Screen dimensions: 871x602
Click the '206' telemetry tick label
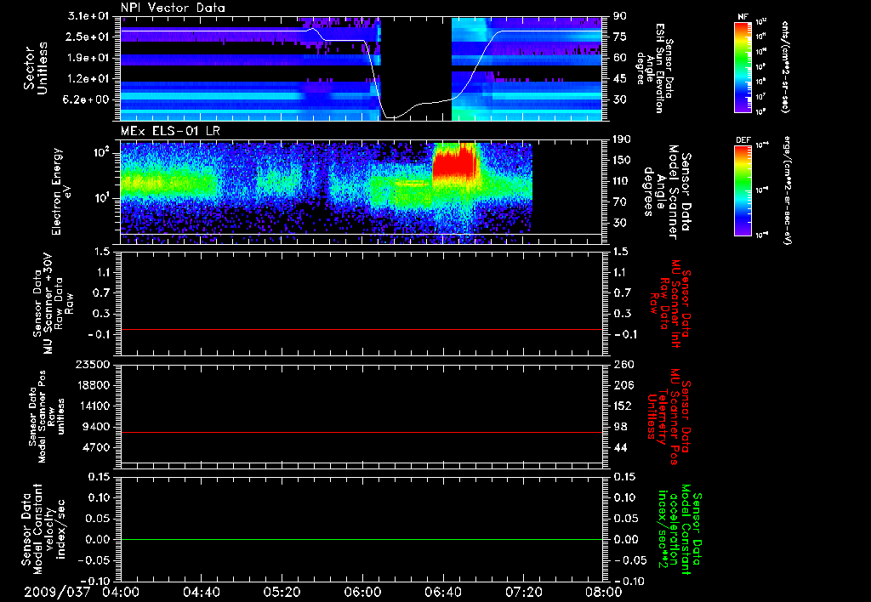pyautogui.click(x=622, y=385)
